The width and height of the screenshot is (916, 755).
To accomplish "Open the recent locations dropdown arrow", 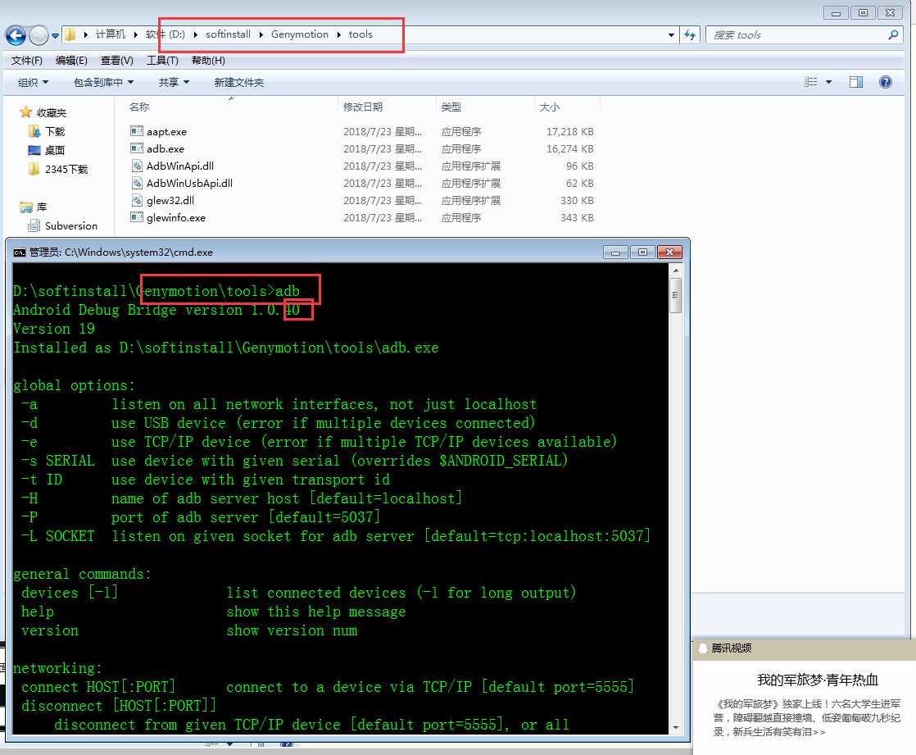I will (x=55, y=35).
